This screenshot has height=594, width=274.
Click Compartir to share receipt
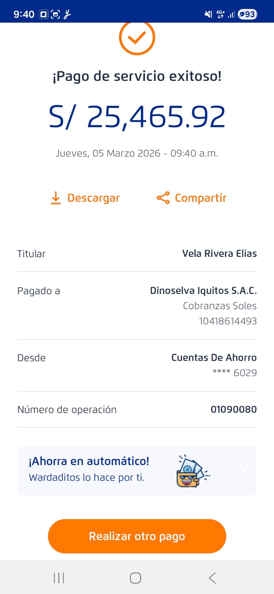[200, 198]
